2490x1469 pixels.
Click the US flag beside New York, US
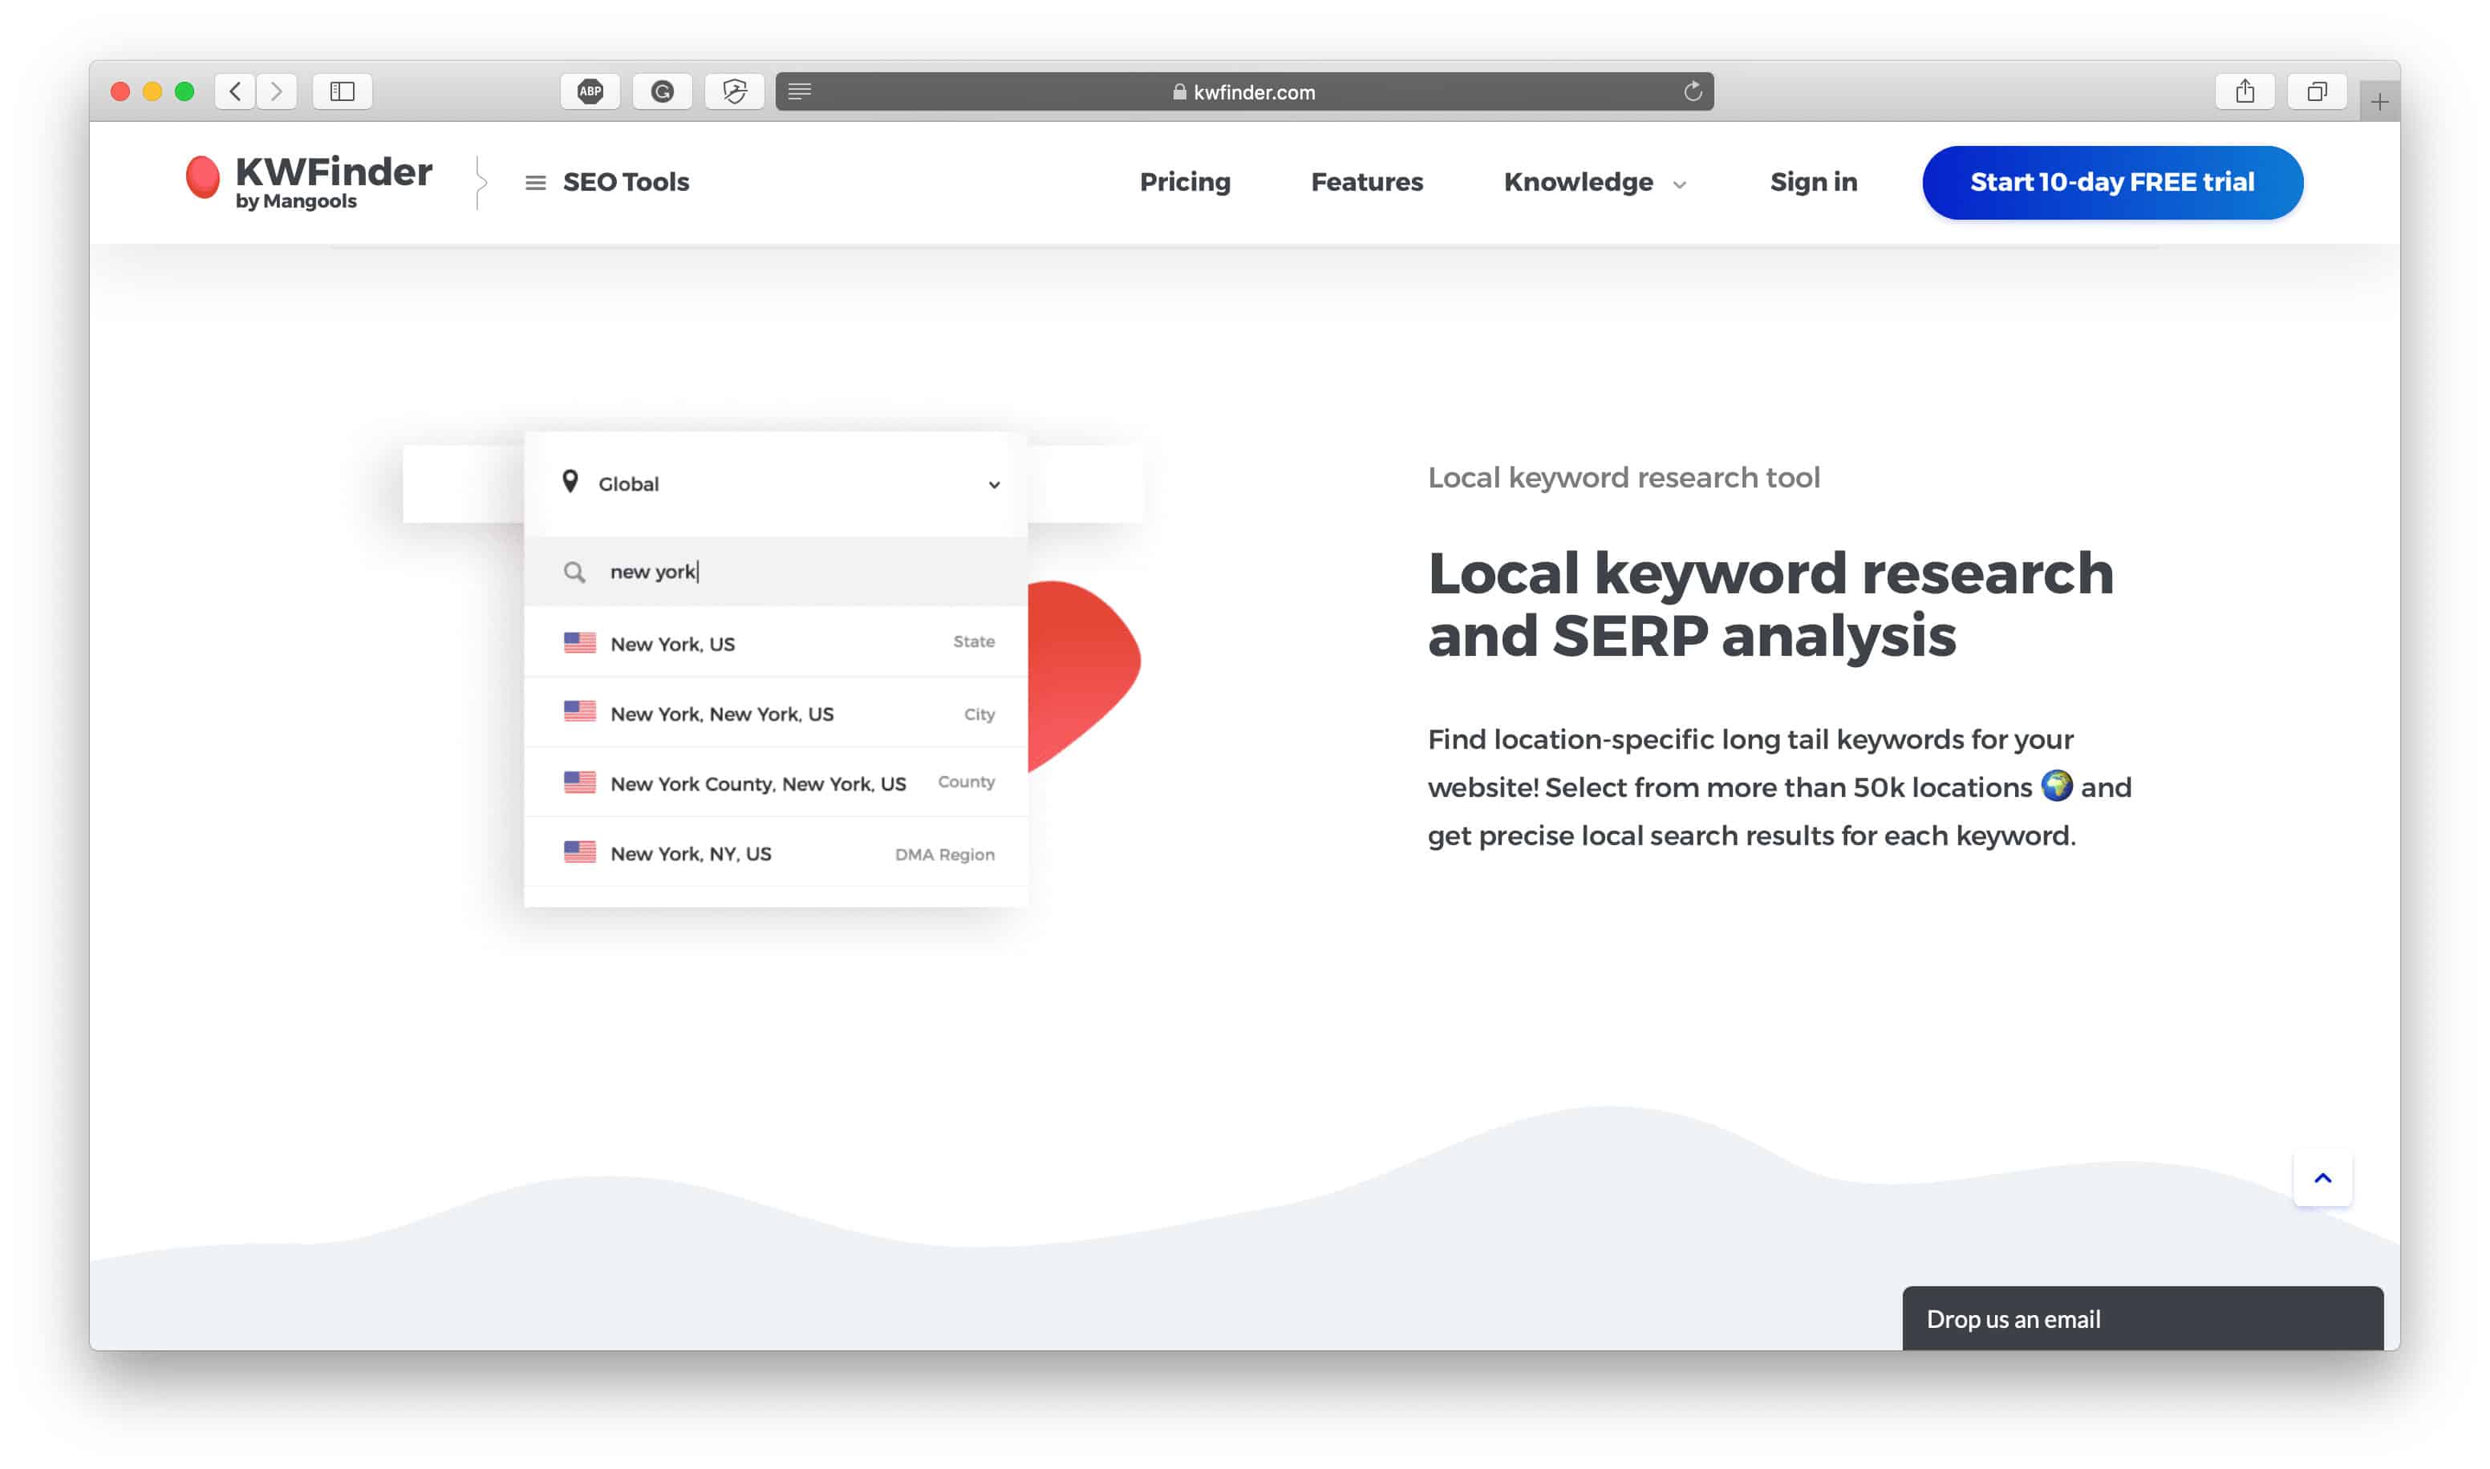click(580, 642)
